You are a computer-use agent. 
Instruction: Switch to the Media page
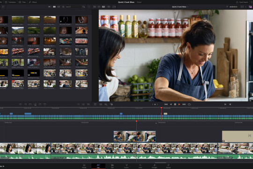[84, 166]
